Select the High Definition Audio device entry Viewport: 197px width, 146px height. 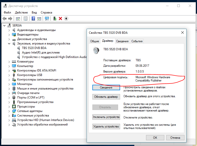click(54, 57)
